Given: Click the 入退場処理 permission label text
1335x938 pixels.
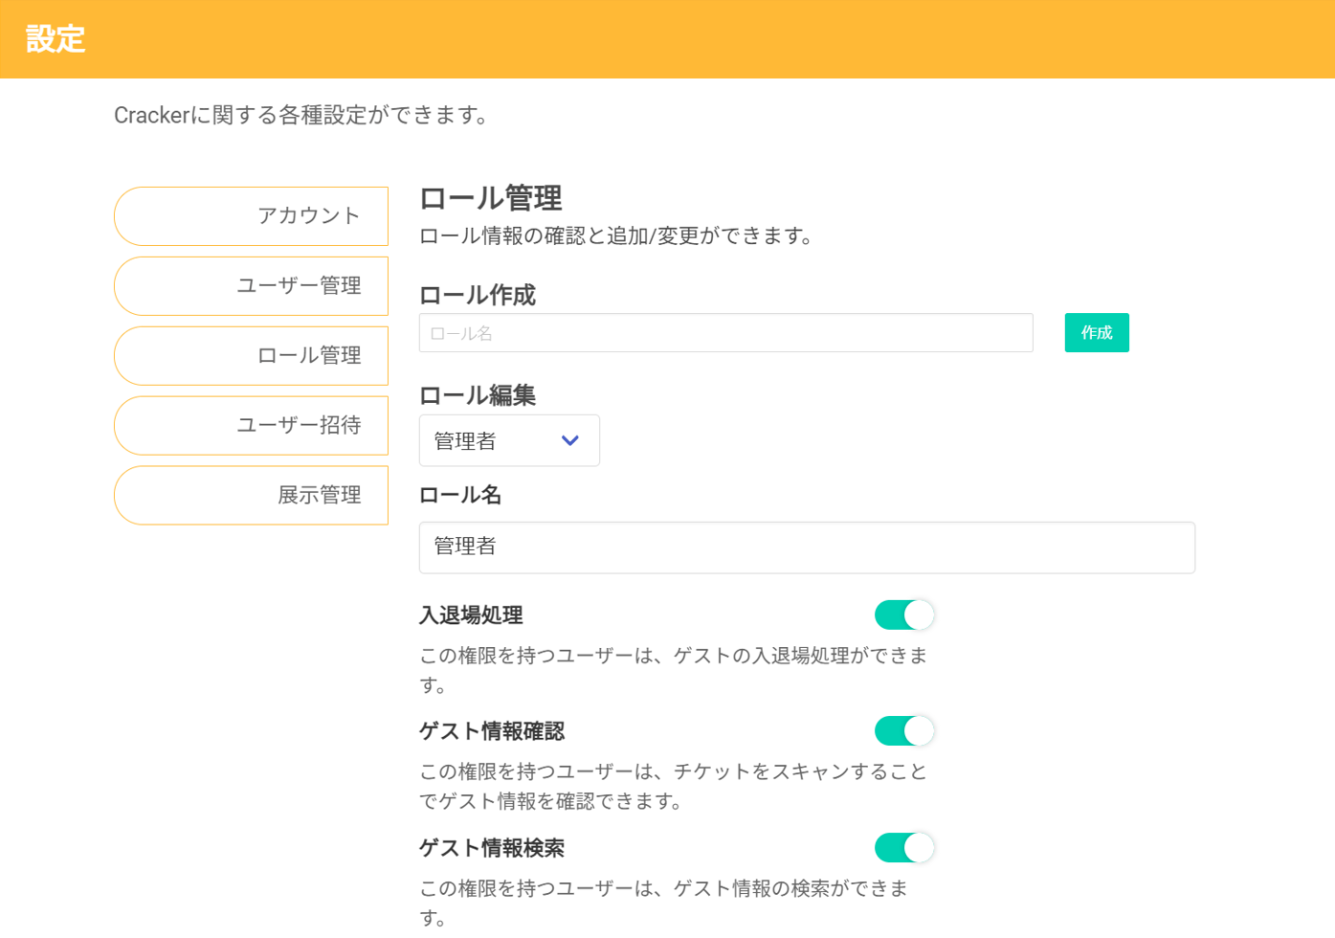Looking at the screenshot, I should tap(471, 615).
